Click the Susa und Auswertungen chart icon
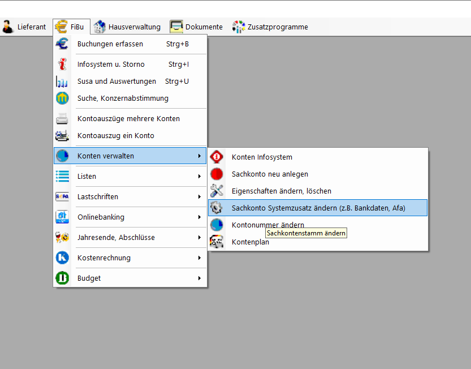The image size is (471, 369). [x=62, y=81]
